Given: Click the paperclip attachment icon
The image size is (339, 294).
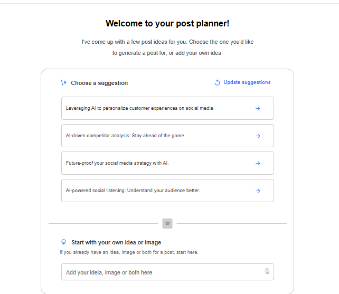Looking at the screenshot, I should [267, 271].
